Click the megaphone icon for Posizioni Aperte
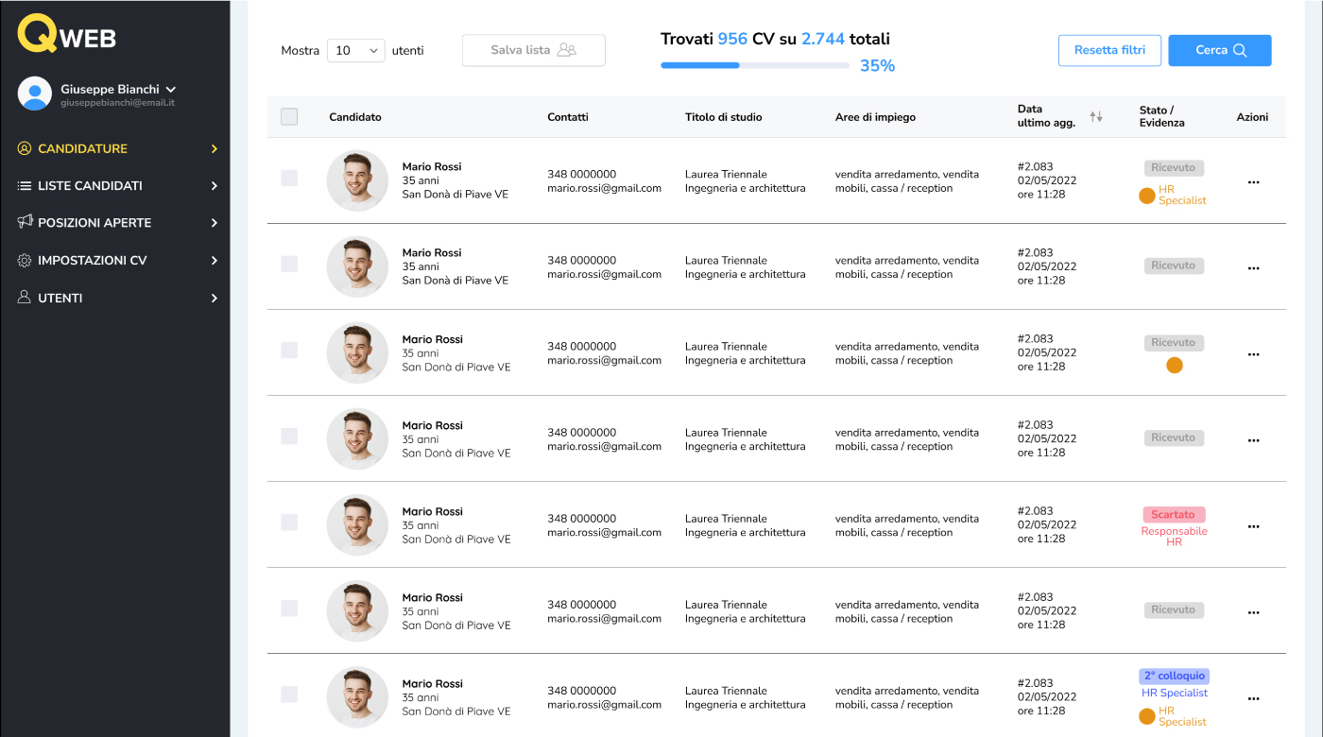The image size is (1323, 737). tap(26, 222)
